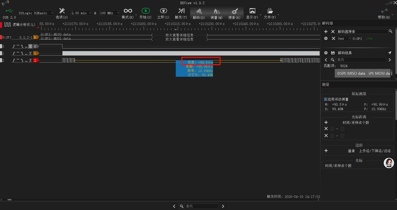The width and height of the screenshot is (397, 210).
Task: Toggle the SPI decoder row color marker
Action: (1, 37)
